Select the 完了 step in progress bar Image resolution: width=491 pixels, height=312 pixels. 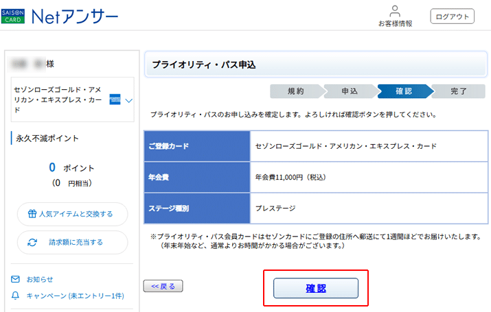459,91
